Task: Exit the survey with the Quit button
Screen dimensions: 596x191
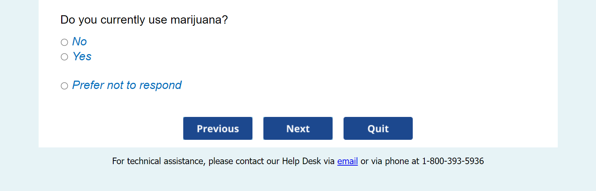Action: (x=378, y=129)
